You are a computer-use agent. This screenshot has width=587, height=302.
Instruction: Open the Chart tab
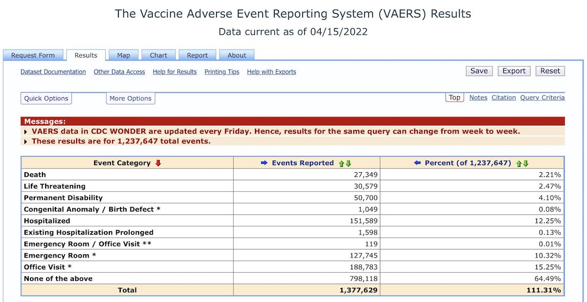coord(158,55)
